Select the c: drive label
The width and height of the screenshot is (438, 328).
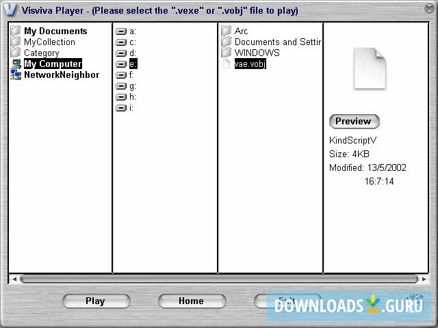pyautogui.click(x=133, y=42)
